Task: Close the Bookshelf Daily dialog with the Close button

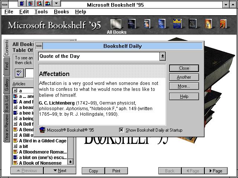Action: [x=184, y=68]
